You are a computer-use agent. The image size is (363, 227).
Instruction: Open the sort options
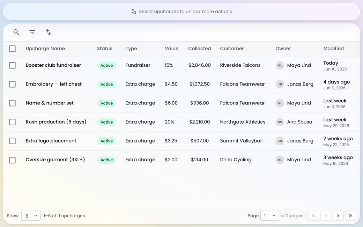(48, 32)
